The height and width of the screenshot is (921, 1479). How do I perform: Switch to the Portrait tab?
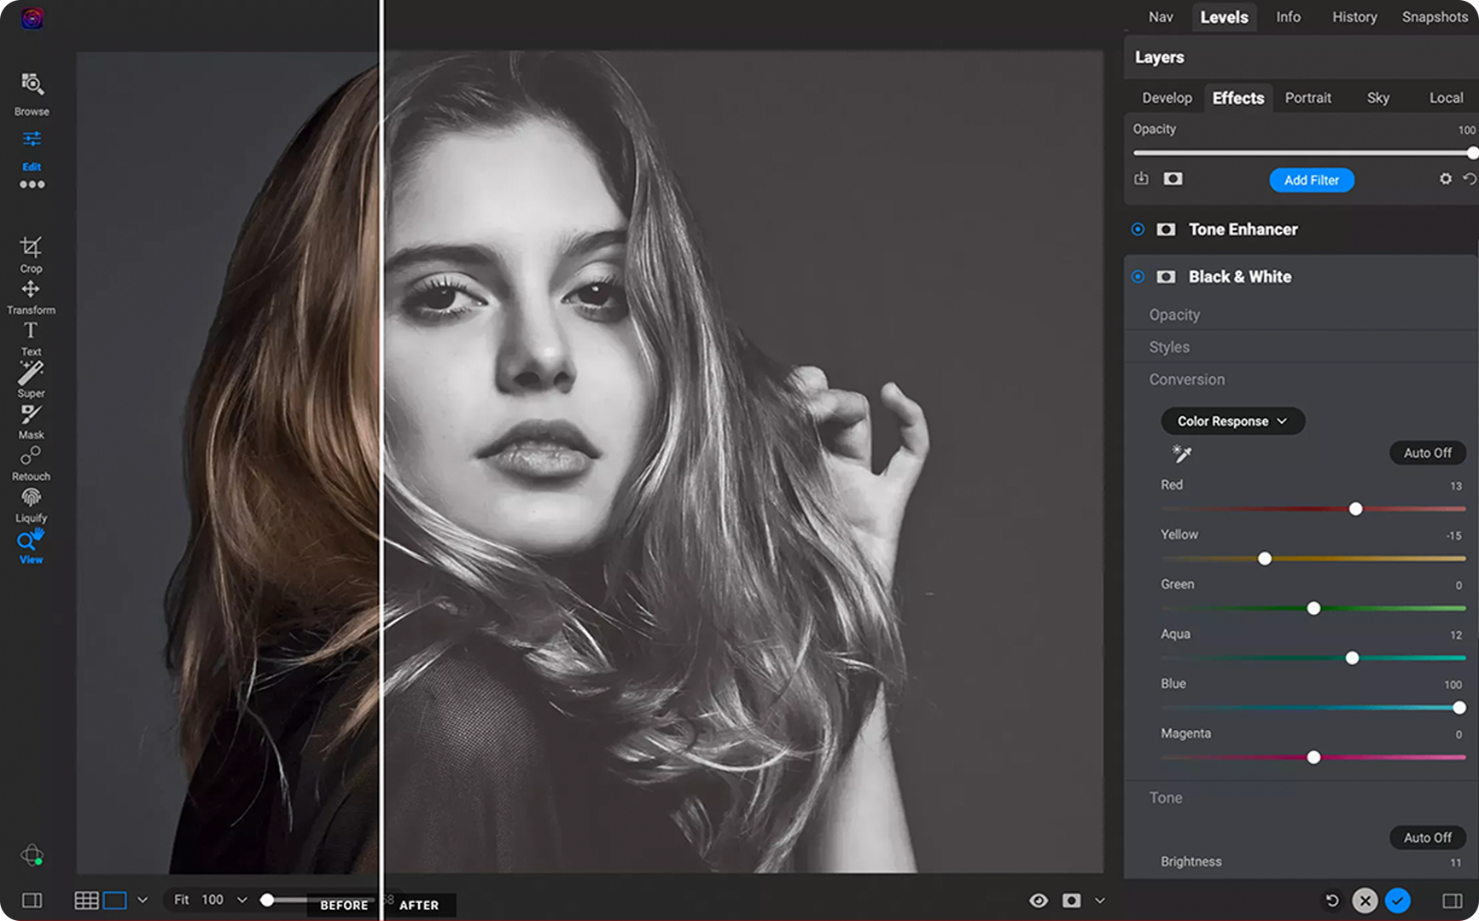tap(1307, 98)
